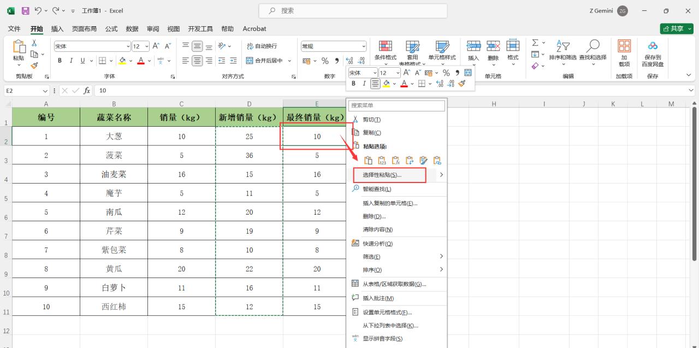Open the ribbon font name dropdown
Screen dimensions: 699x348
click(x=128, y=46)
